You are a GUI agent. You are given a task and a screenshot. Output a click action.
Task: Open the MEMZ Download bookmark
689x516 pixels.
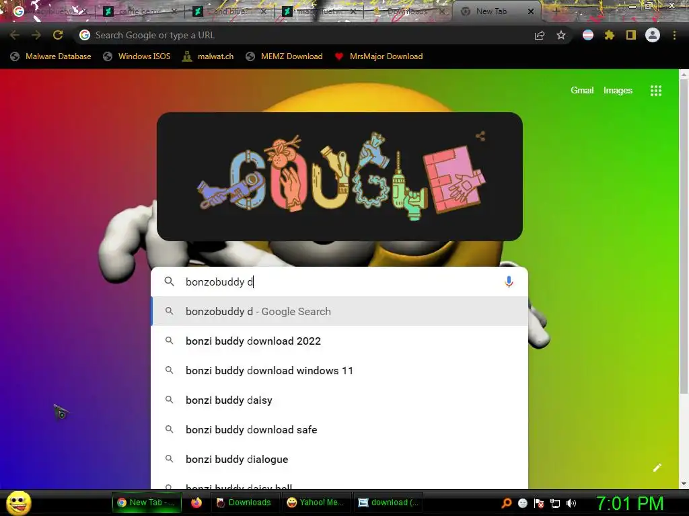(285, 56)
